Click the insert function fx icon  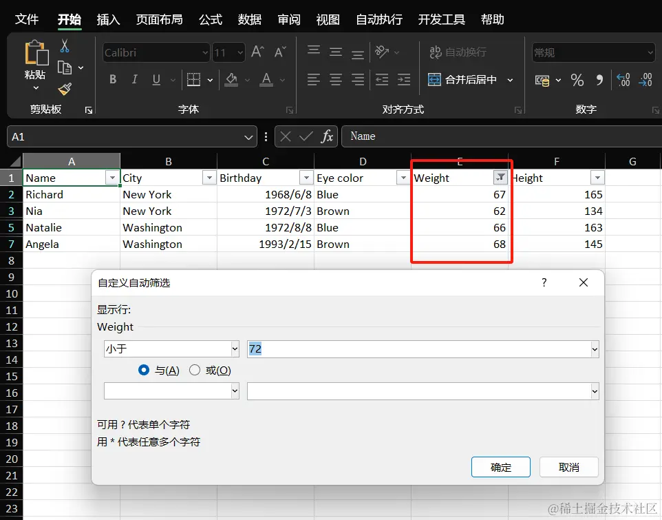pyautogui.click(x=327, y=136)
